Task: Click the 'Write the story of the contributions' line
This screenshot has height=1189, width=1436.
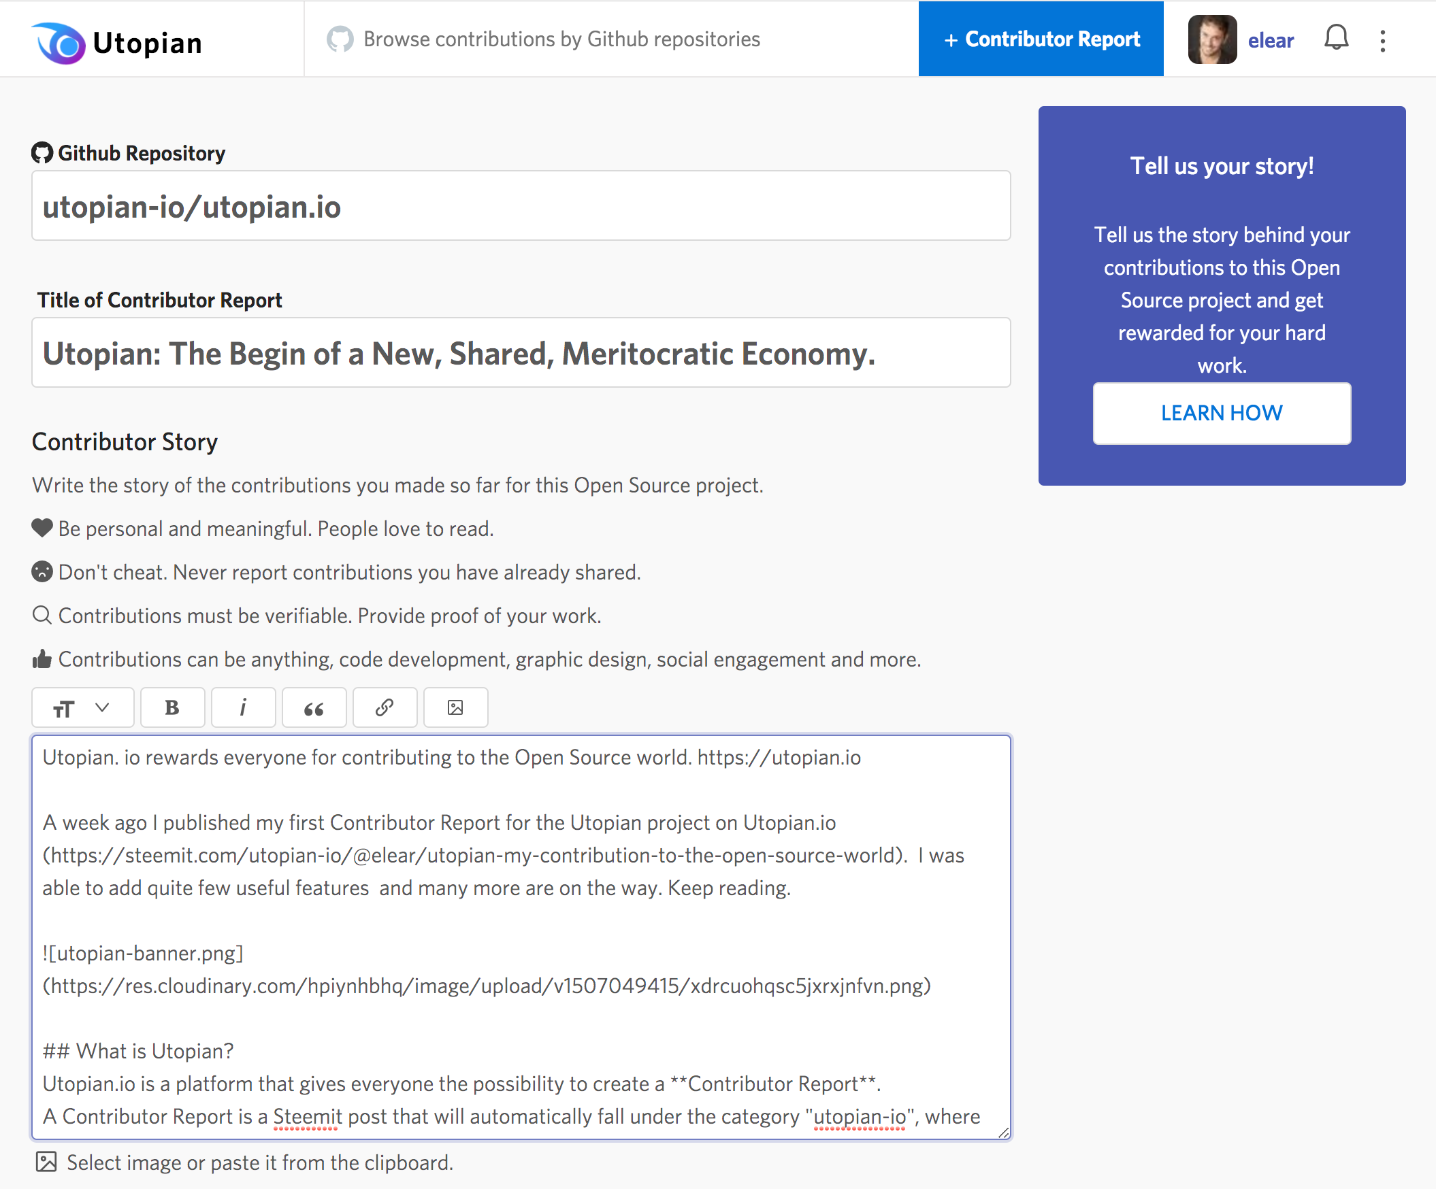Action: point(397,485)
